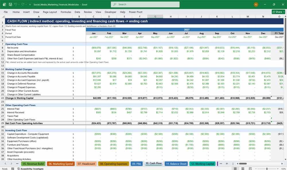Screen dimensions: 287x170
Task: Switch to 06. Marketing Spend sheet
Action: (61, 164)
